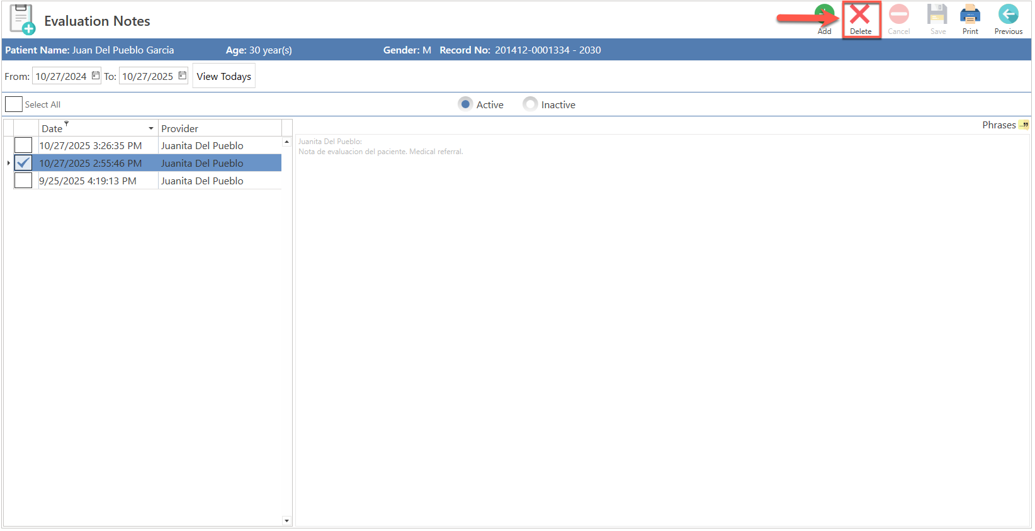Sort by the Provider column header
The width and height of the screenshot is (1035, 531).
(220, 128)
